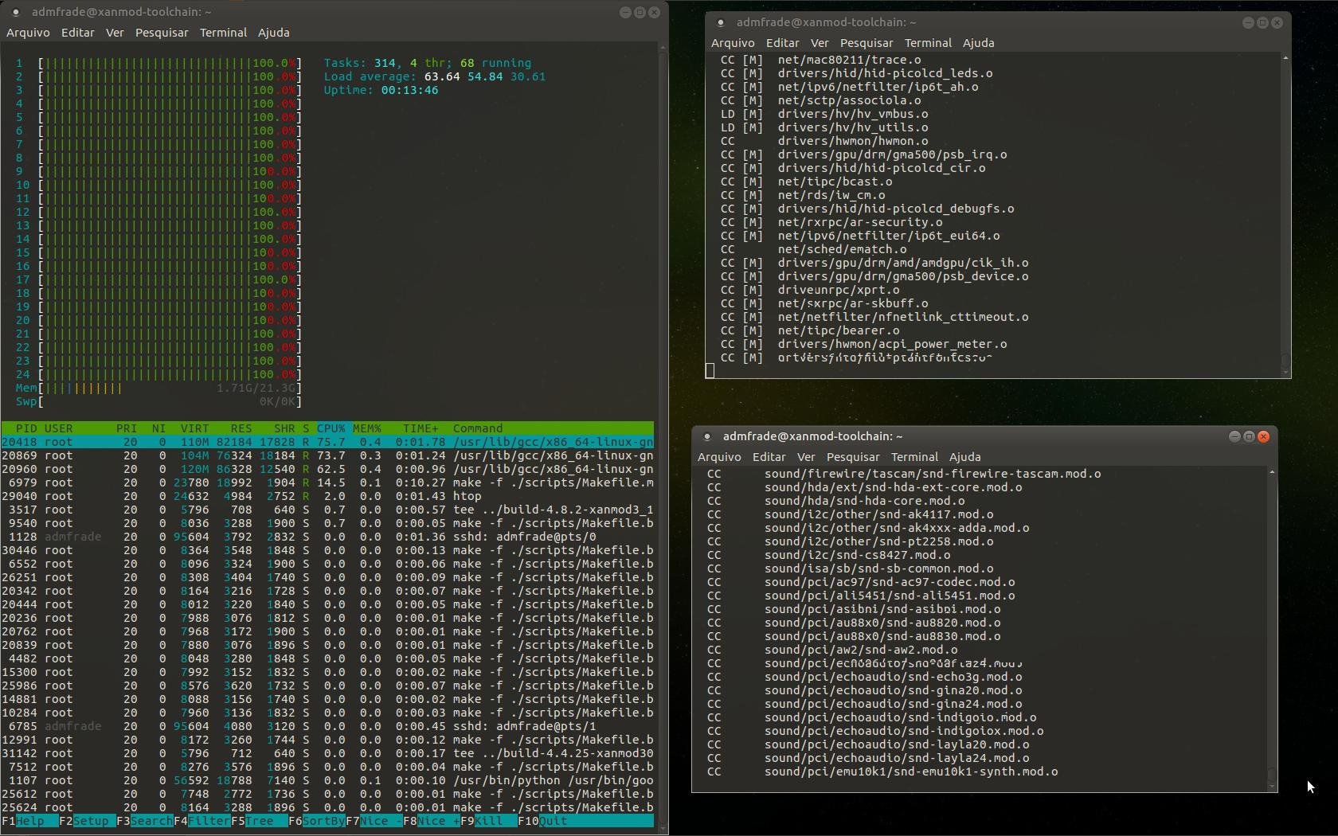Screen dimensions: 1338x836
Task: Open the Pesquisar menu in the bottom-right window
Action: 851,456
